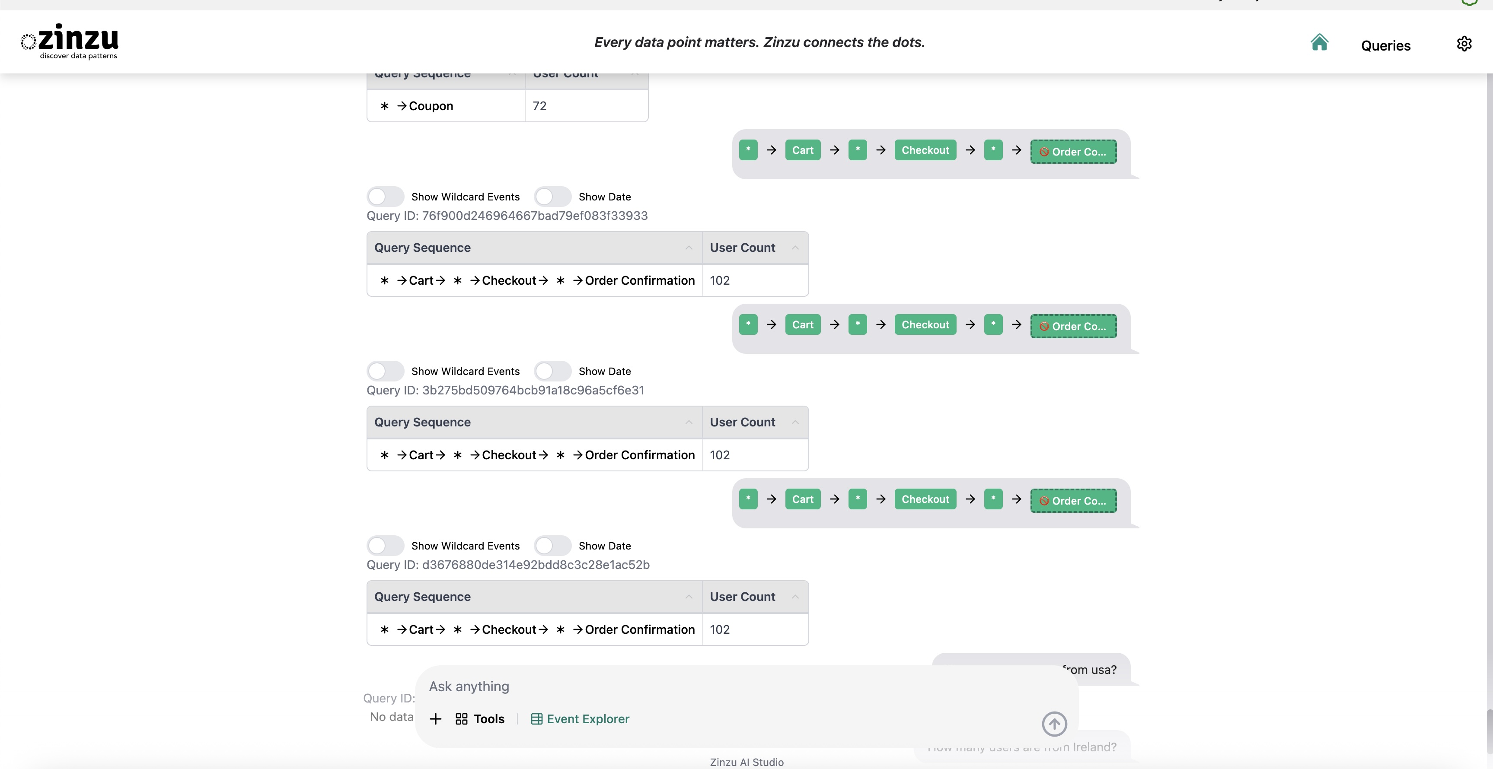Image resolution: width=1493 pixels, height=769 pixels.
Task: Toggle the first Show Wildcard Events switch
Action: (x=386, y=197)
